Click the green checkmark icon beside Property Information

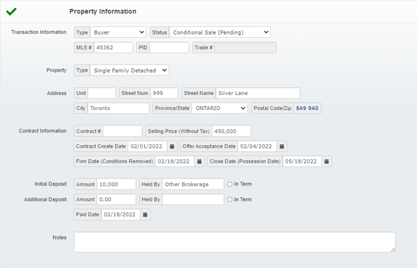tap(11, 11)
